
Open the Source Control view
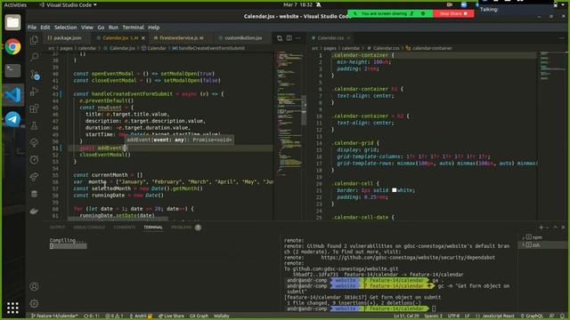click(x=35, y=75)
